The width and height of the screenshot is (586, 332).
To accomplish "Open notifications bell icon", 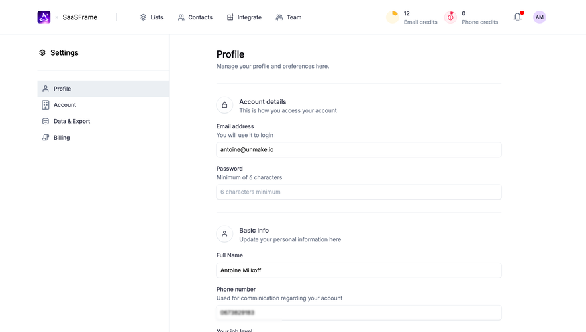I will [518, 17].
